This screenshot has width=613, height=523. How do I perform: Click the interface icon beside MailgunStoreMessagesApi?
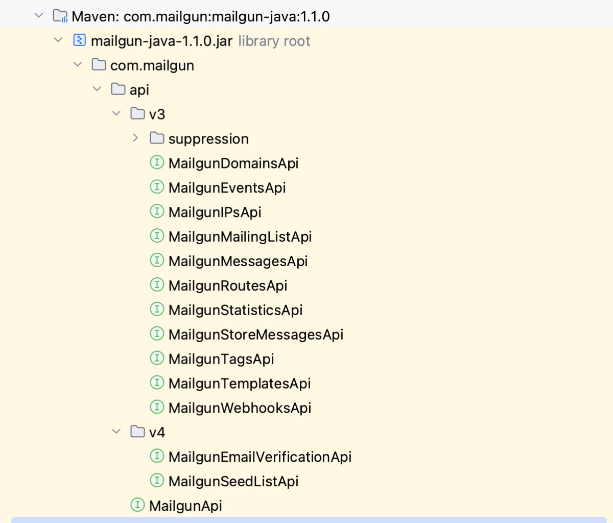tap(157, 334)
